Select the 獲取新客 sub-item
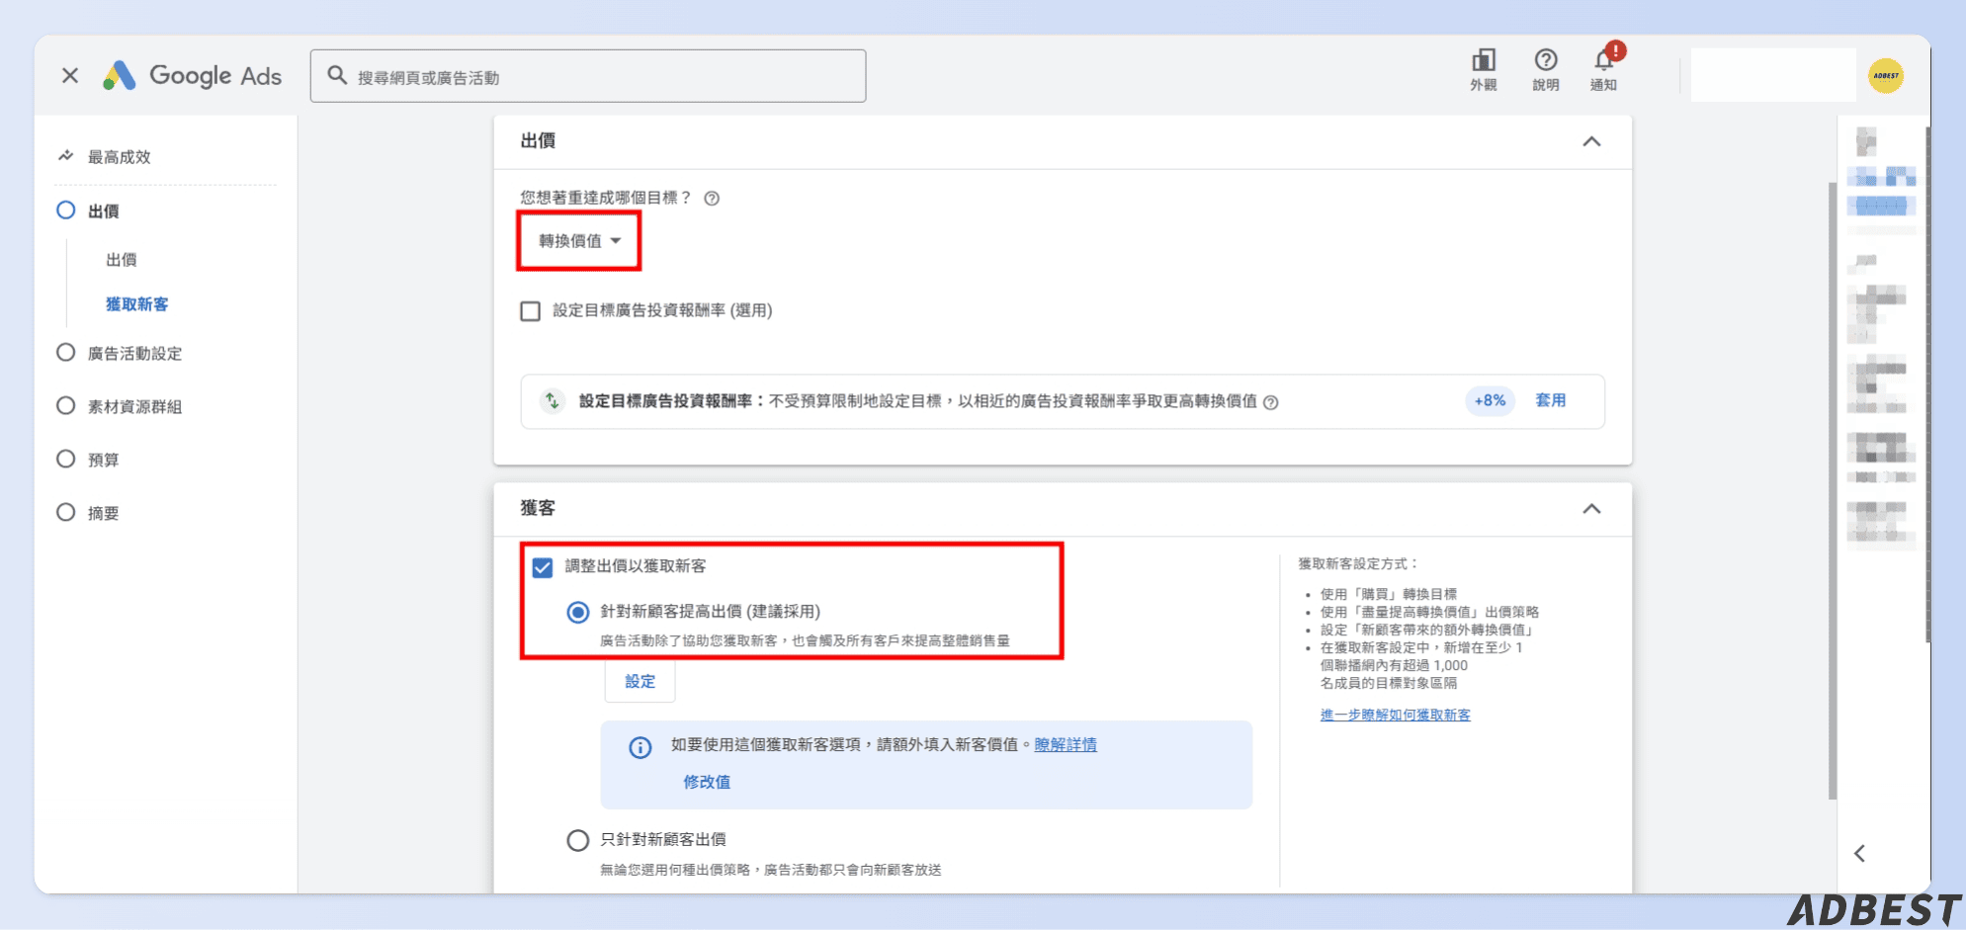The height and width of the screenshot is (930, 1966). coord(137,304)
